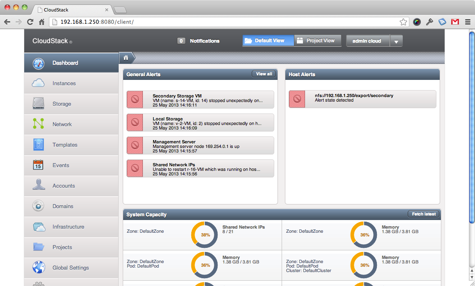Click the nfs secondary host alert icon
The height and width of the screenshot is (286, 475).
coord(297,99)
